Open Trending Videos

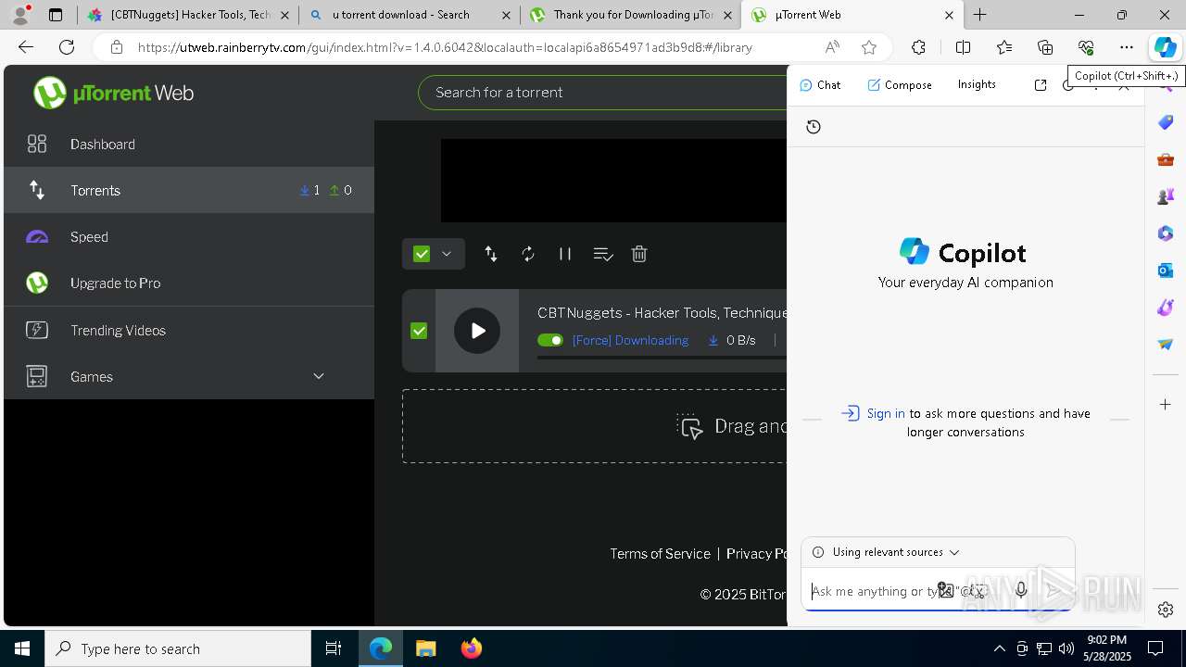tap(189, 330)
